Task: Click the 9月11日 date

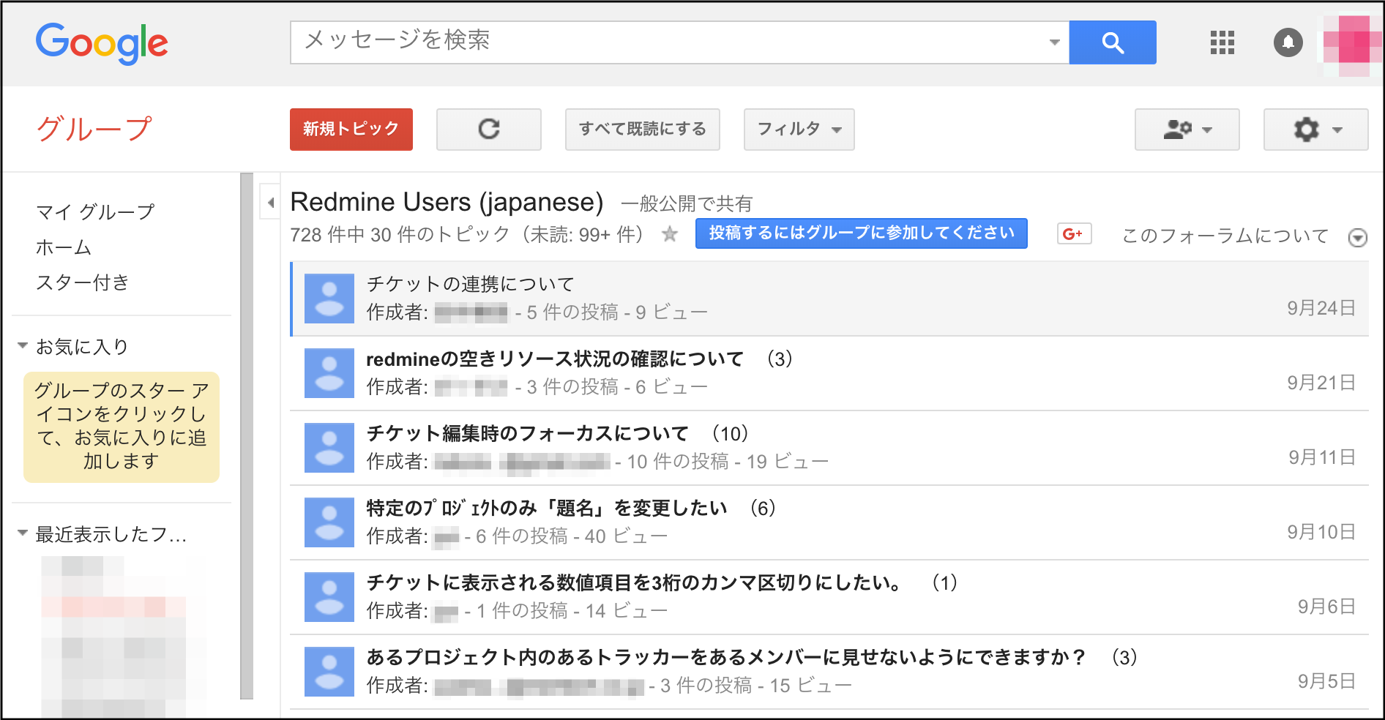Action: 1322,457
